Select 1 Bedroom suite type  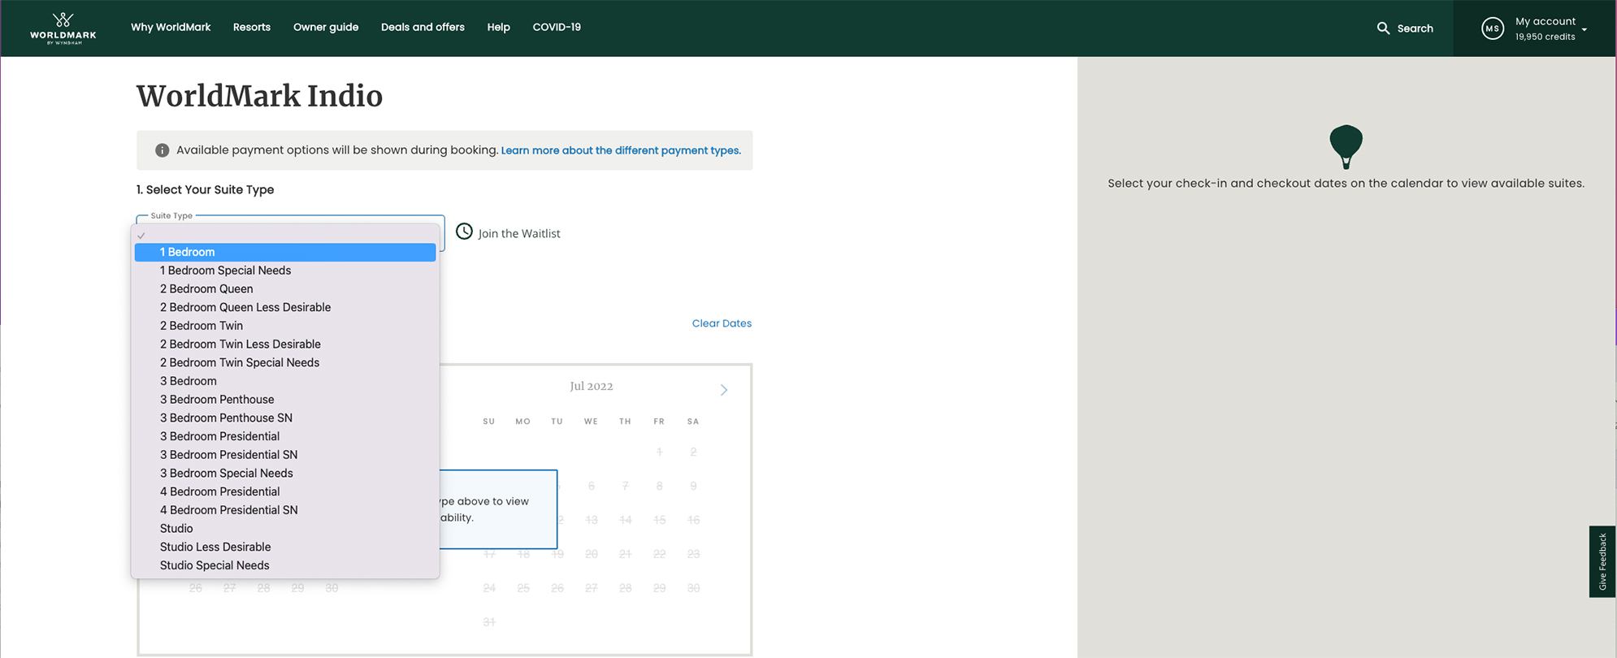coord(285,252)
